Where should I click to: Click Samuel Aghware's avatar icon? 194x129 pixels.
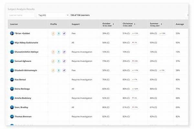tap(12, 61)
